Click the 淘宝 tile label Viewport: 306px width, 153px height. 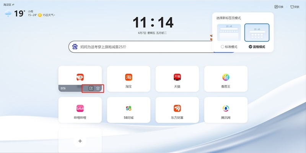point(129,87)
